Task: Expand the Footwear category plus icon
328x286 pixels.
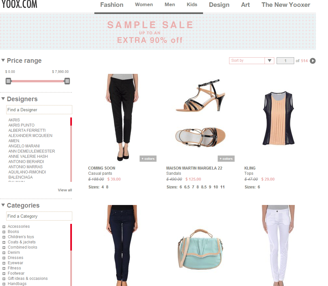Action: tap(4, 273)
